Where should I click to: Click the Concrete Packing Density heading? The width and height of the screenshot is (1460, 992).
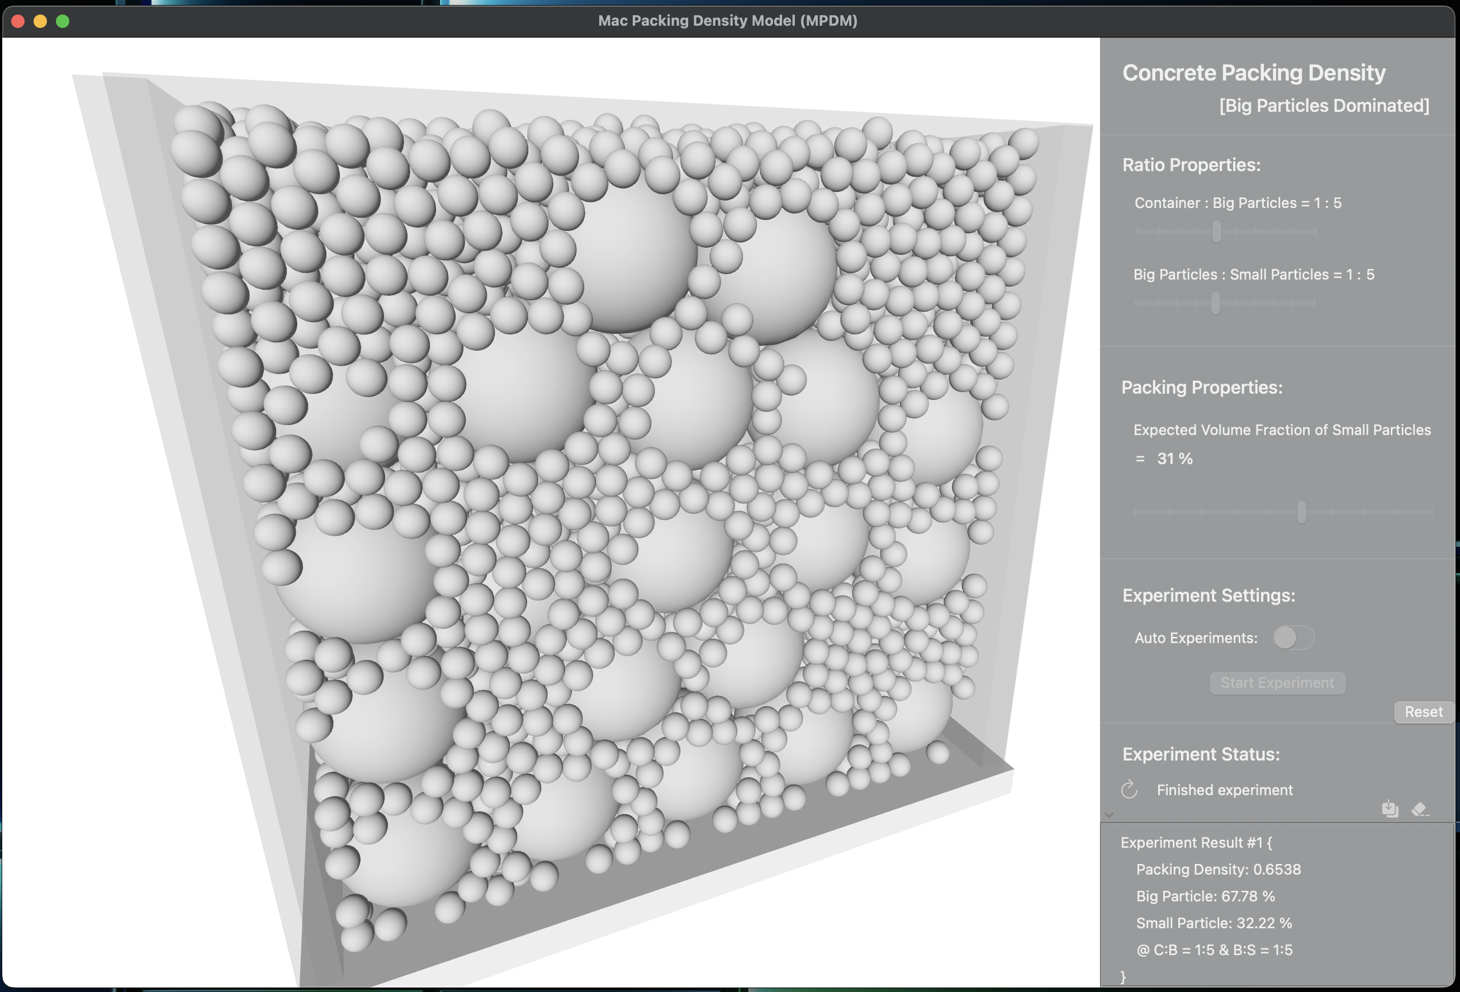(1253, 73)
